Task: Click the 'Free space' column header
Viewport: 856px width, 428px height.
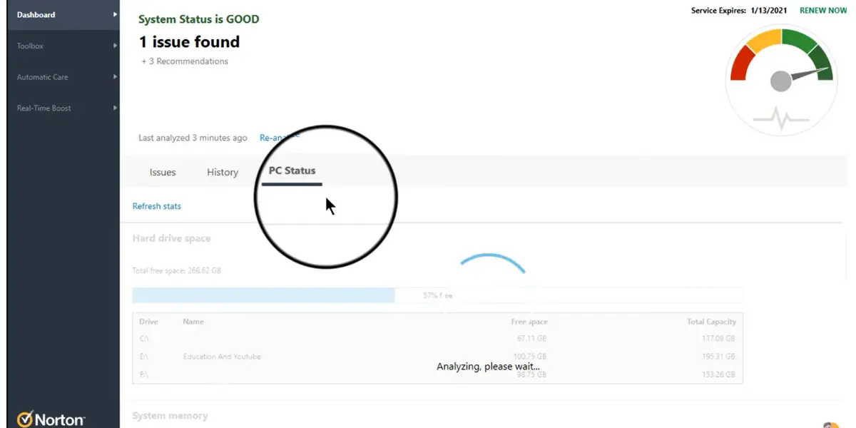Action: pos(529,322)
